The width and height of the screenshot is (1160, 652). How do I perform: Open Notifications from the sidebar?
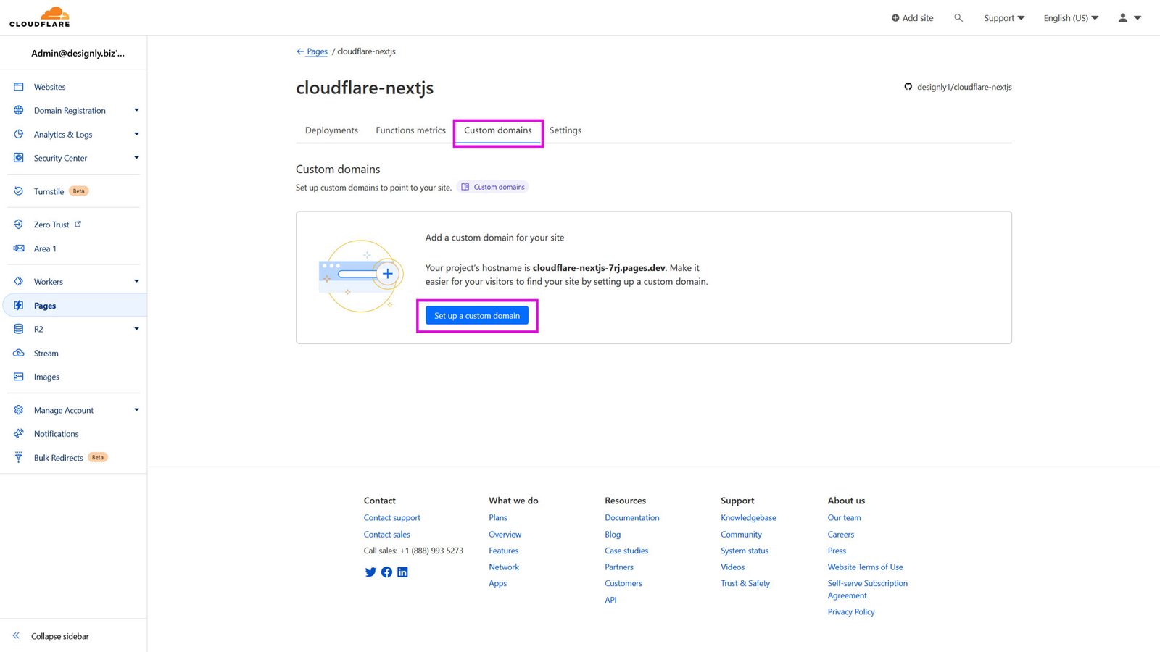point(56,433)
